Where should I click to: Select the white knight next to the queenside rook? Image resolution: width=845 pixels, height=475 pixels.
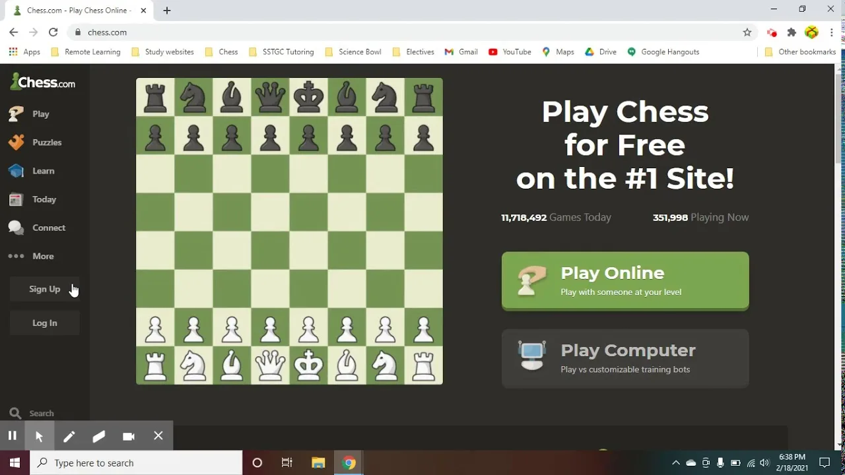pyautogui.click(x=193, y=365)
